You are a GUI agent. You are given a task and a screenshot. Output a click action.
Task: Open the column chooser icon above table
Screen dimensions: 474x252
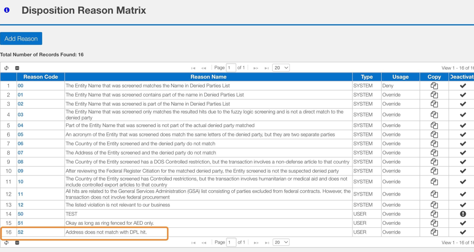click(17, 68)
